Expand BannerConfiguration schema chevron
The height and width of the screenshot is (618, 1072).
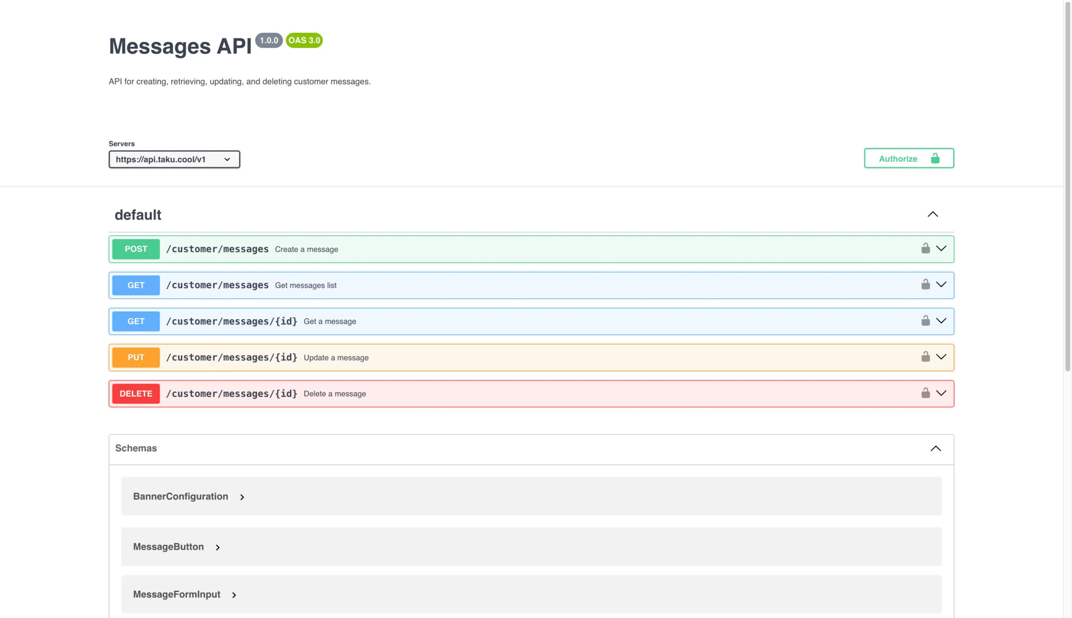click(242, 497)
